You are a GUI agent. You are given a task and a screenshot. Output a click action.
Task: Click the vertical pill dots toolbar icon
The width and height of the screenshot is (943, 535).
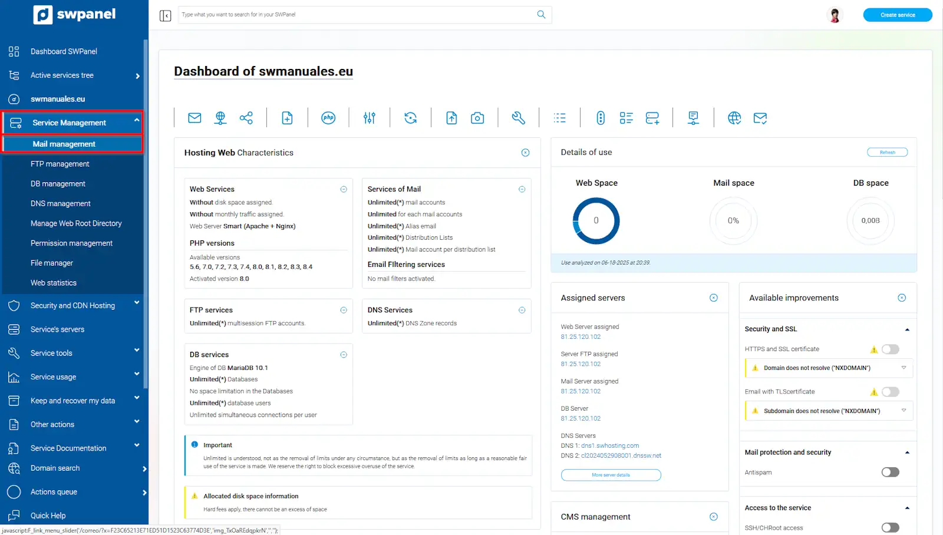[601, 118]
